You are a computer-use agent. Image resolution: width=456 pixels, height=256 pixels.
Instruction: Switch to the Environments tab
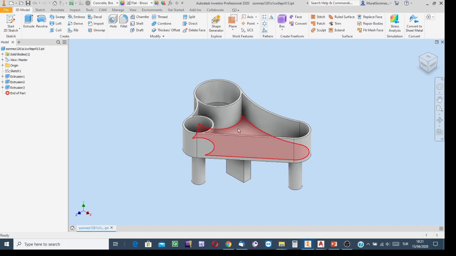pos(152,10)
